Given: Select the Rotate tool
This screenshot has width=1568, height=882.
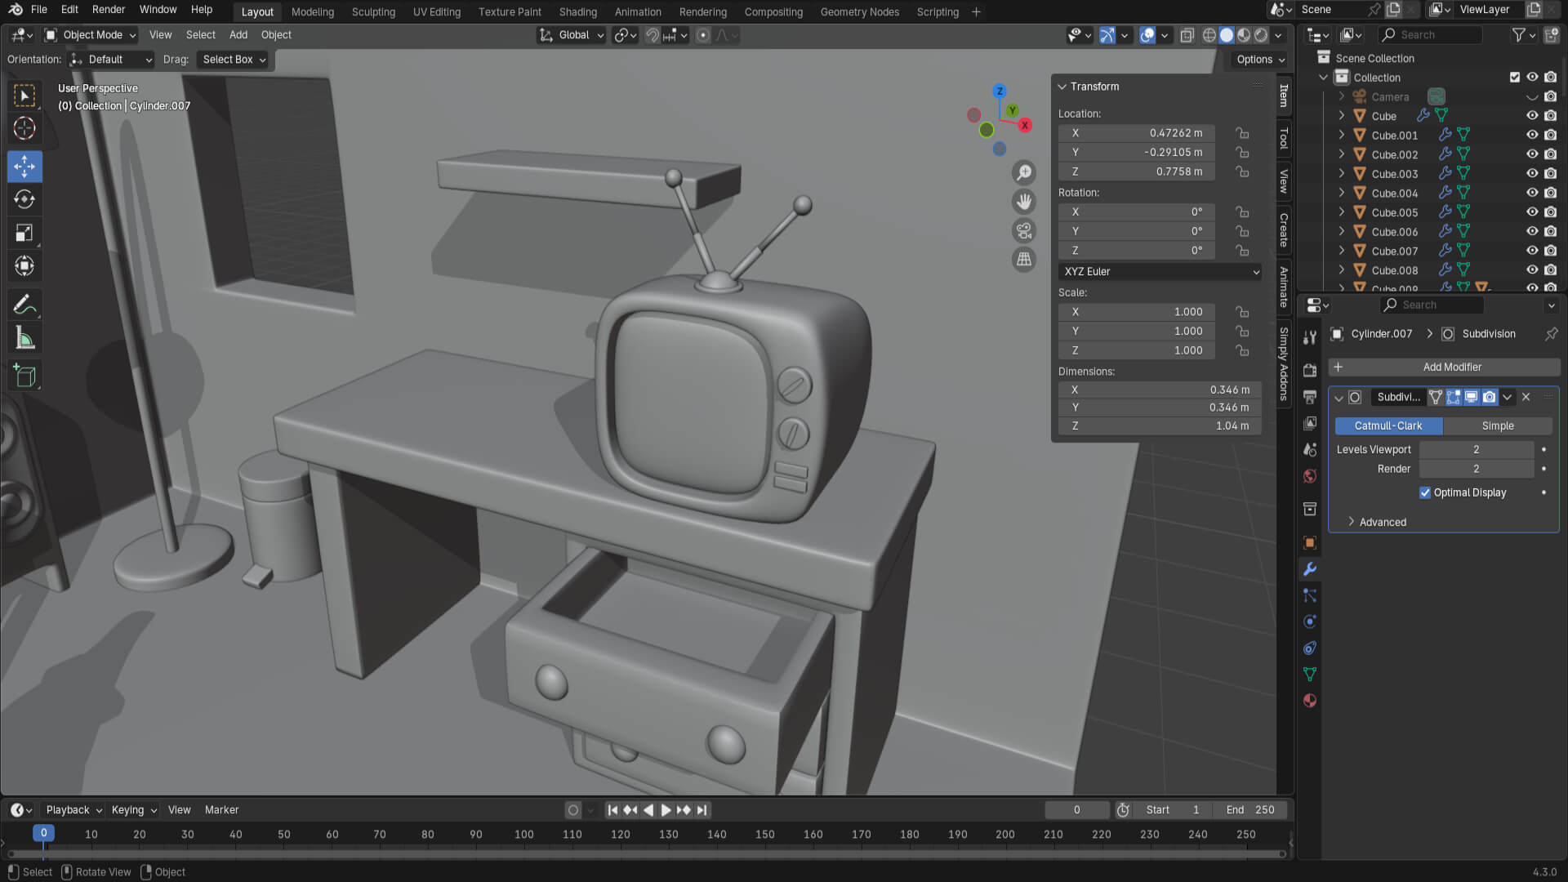Looking at the screenshot, I should point(24,199).
